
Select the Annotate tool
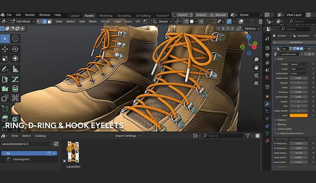[5, 69]
